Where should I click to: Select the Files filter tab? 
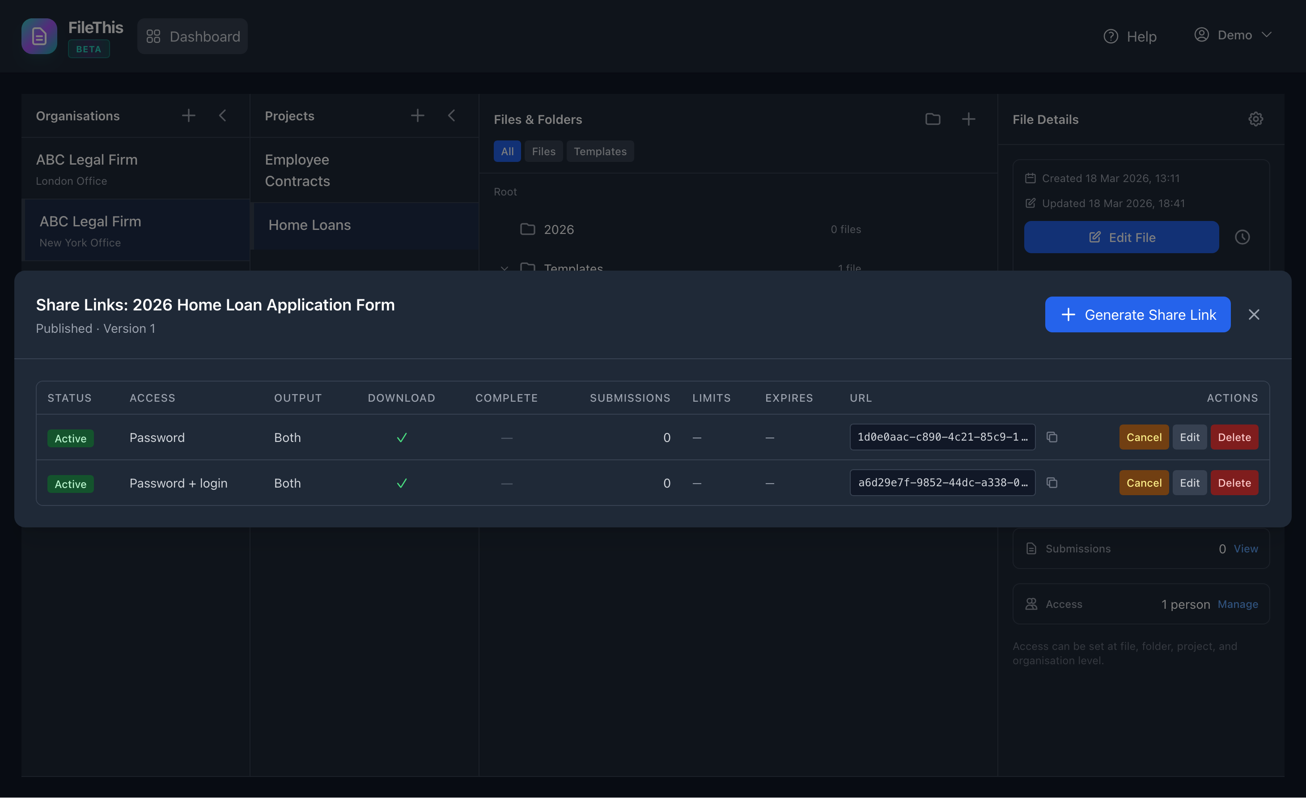pyautogui.click(x=543, y=151)
